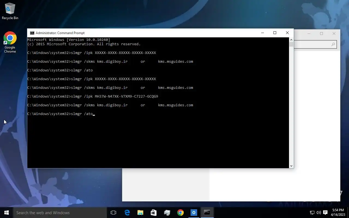Click the Search the web and Windows box
The image size is (349, 218).
[60, 213]
